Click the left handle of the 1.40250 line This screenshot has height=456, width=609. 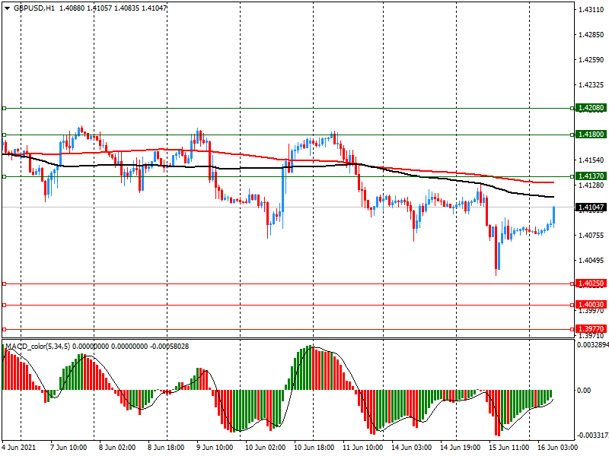click(x=5, y=284)
